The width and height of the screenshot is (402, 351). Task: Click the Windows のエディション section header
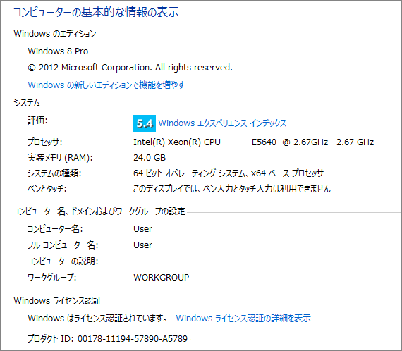point(55,34)
